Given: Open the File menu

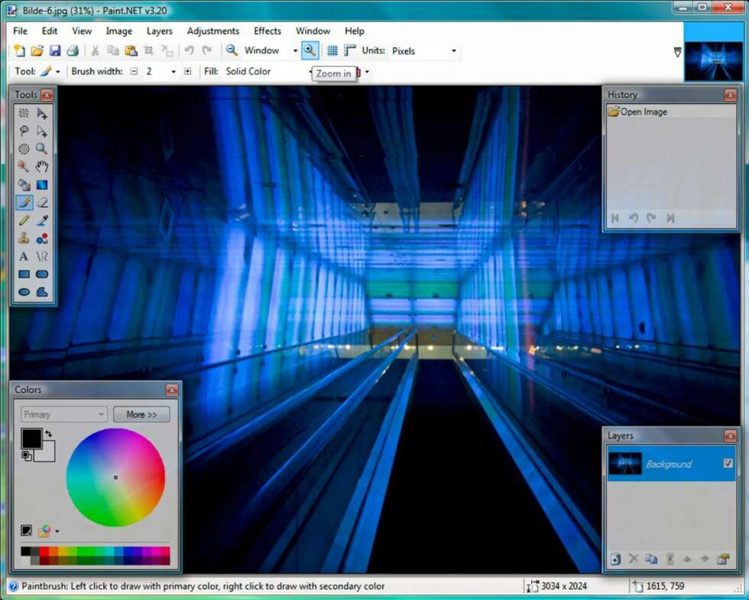Looking at the screenshot, I should [x=20, y=31].
